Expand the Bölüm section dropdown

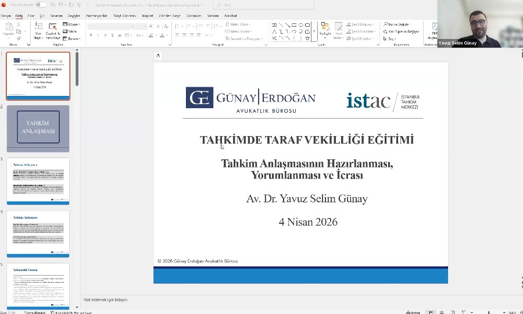click(x=71, y=38)
